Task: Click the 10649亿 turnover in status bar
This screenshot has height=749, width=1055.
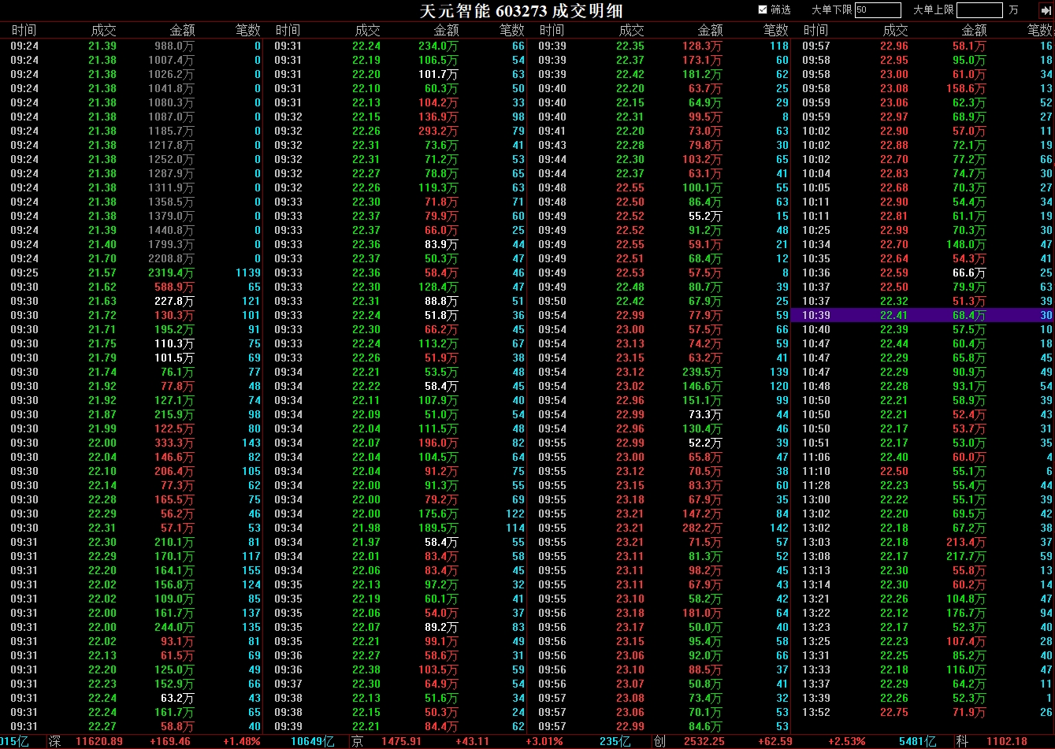Action: tap(313, 742)
